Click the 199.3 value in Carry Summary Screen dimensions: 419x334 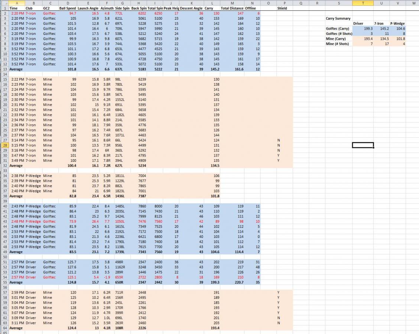tap(363, 29)
